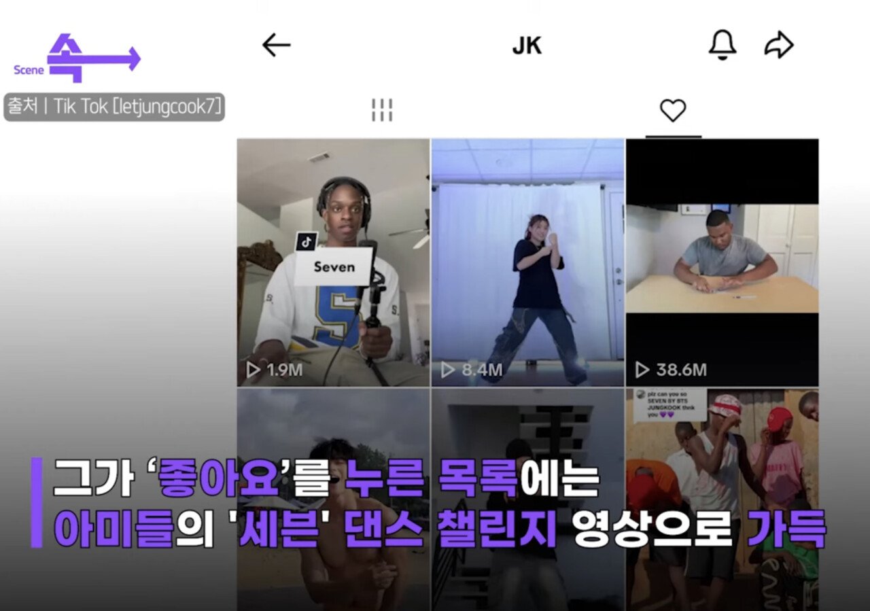Click the source label Tik Tok [letjungcook7]
This screenshot has width=870, height=611.
tap(114, 107)
